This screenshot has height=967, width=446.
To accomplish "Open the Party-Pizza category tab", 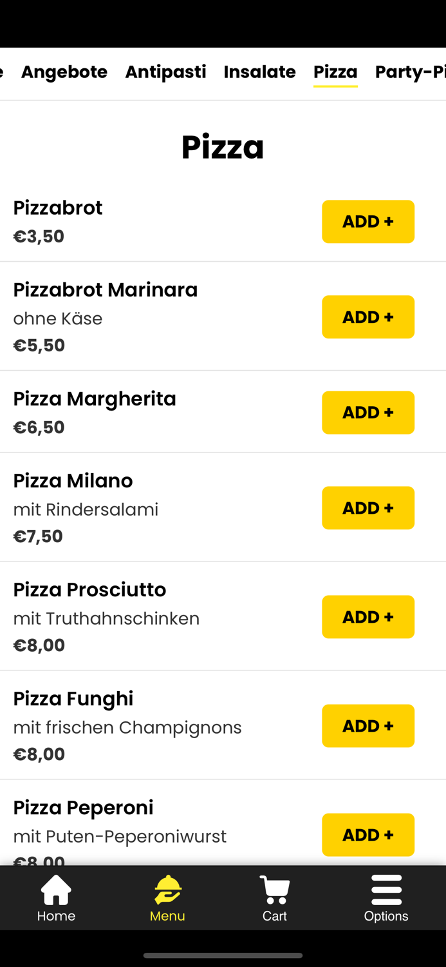I will (x=410, y=72).
